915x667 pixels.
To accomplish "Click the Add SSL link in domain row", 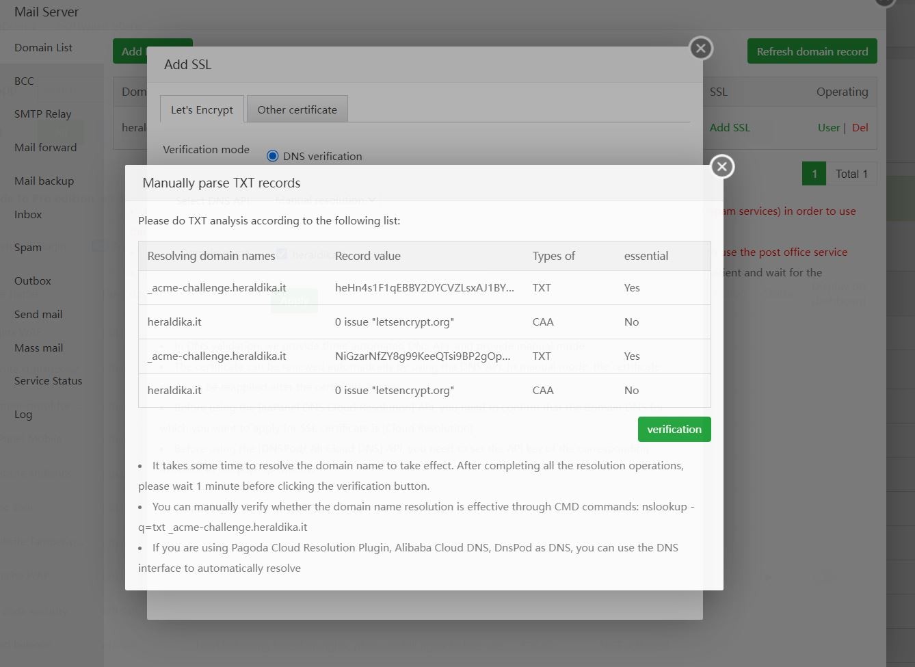I will pyautogui.click(x=729, y=127).
